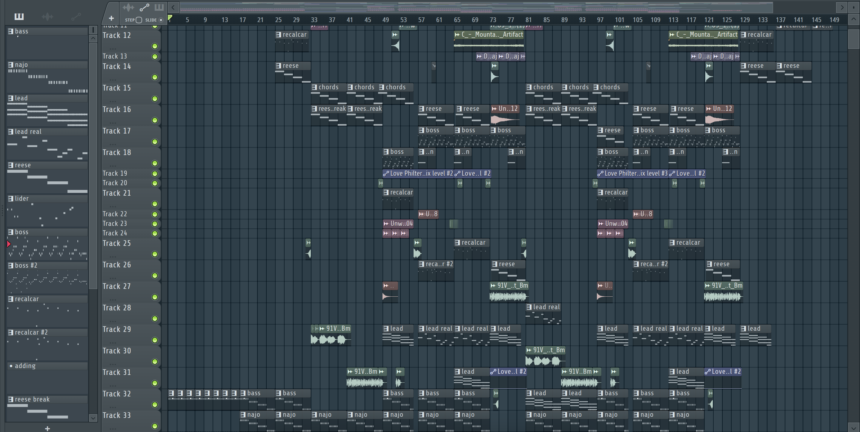Click the picker panel scroll up arrow
This screenshot has height=432, width=860.
point(93,39)
